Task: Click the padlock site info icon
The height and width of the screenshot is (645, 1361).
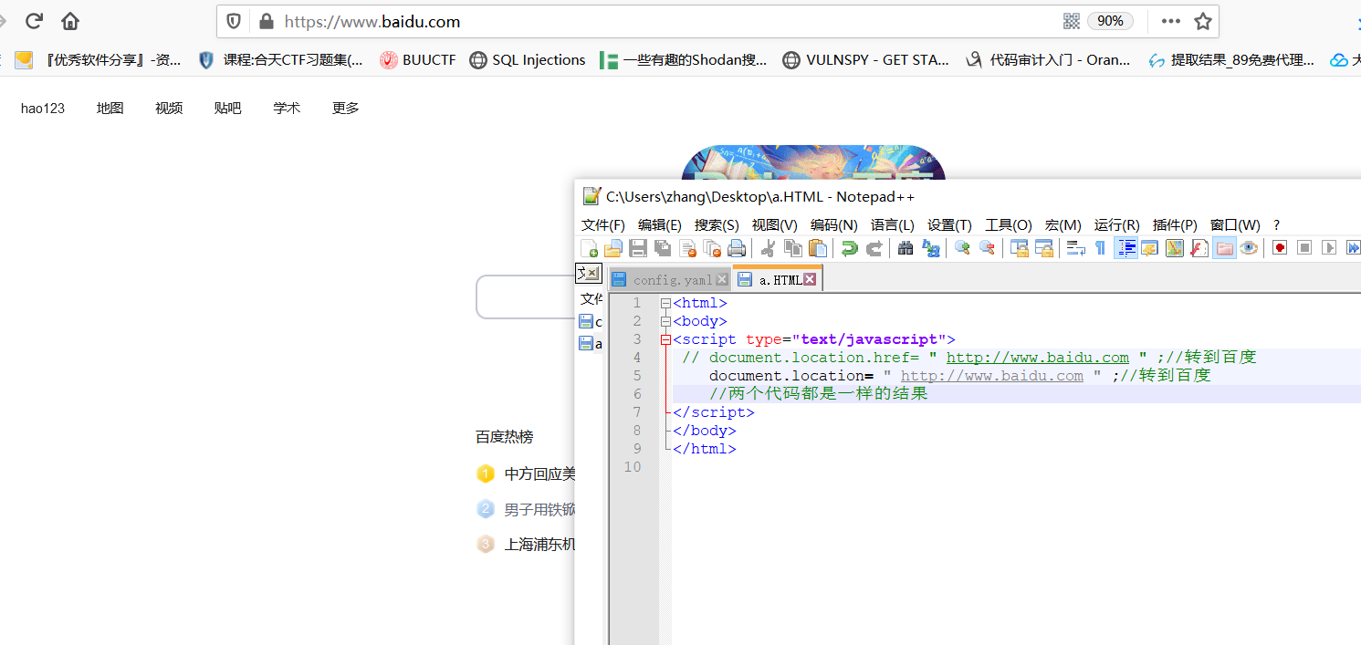Action: click(x=267, y=22)
